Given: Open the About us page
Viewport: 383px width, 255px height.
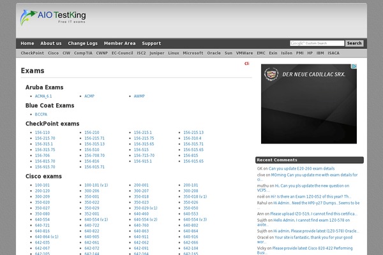Looking at the screenshot, I should (x=51, y=43).
